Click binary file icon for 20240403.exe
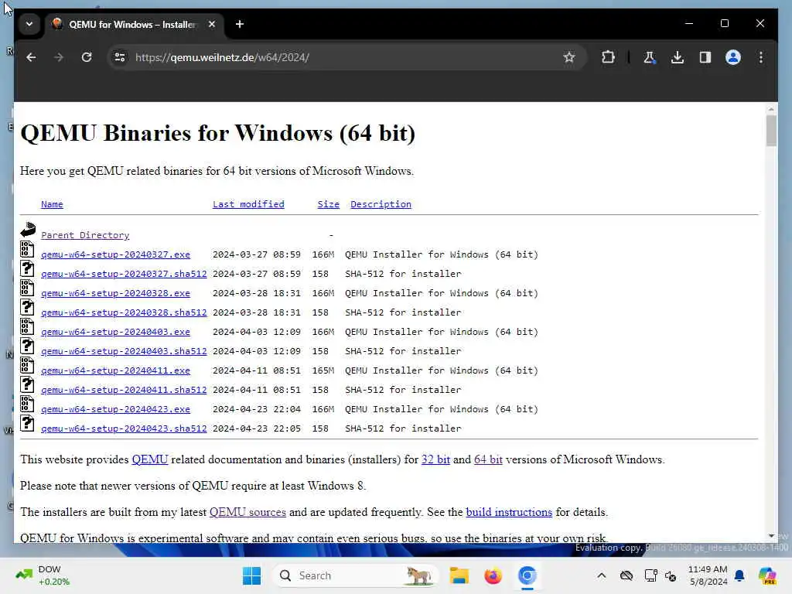 [27, 326]
